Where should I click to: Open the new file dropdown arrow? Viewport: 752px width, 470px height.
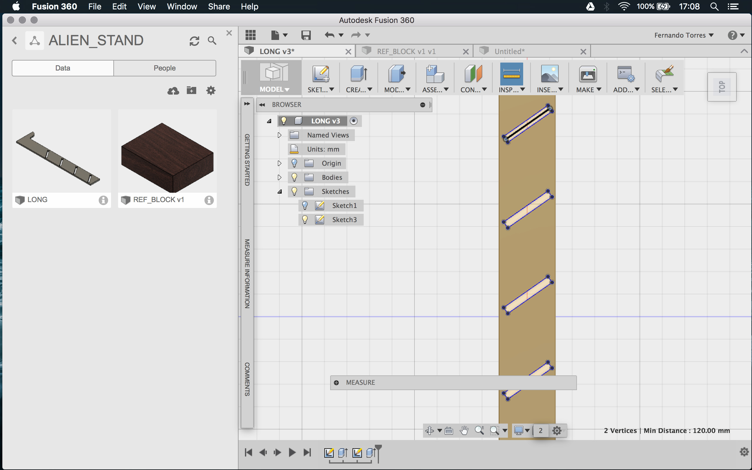pyautogui.click(x=285, y=35)
